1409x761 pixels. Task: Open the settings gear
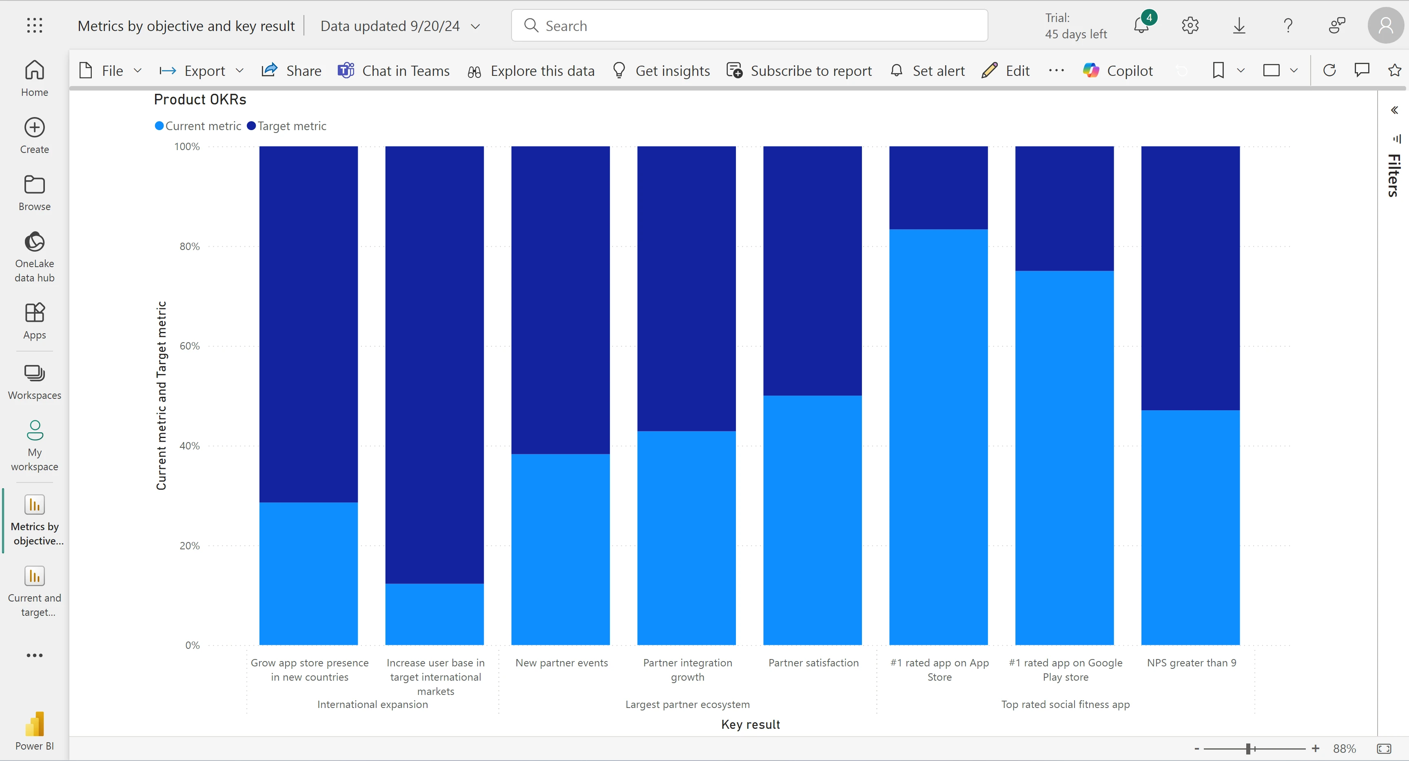tap(1190, 26)
